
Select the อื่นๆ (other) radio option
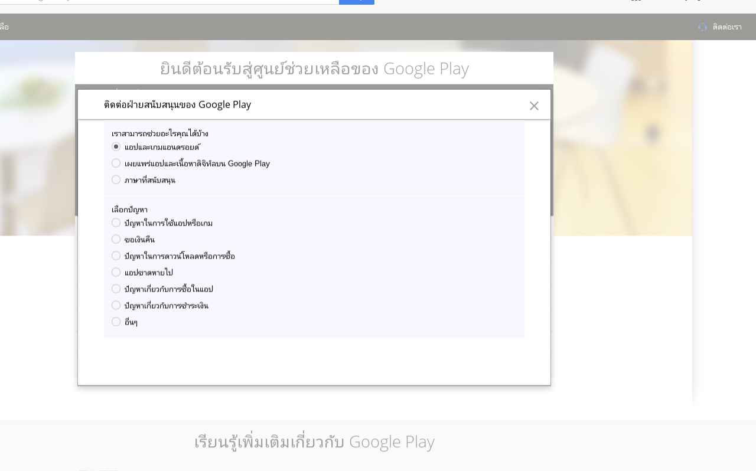click(x=116, y=322)
